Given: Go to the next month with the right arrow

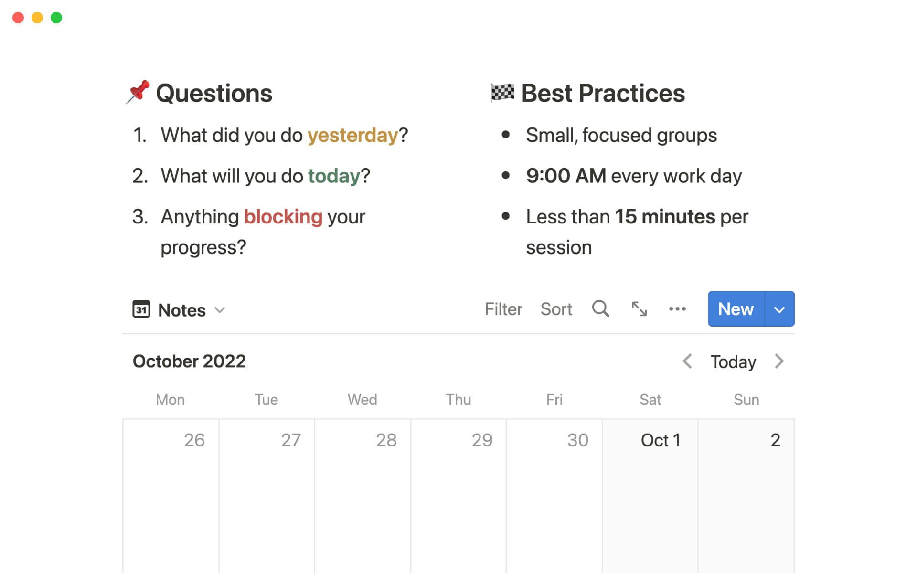Looking at the screenshot, I should pyautogui.click(x=779, y=362).
